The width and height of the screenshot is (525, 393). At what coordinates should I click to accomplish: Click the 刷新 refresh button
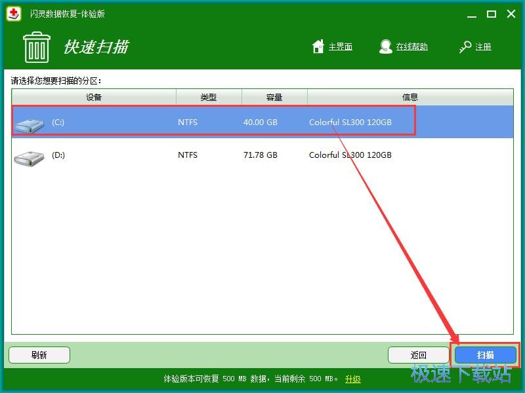[39, 355]
